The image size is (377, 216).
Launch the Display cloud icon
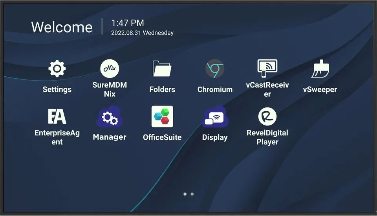pyautogui.click(x=215, y=117)
